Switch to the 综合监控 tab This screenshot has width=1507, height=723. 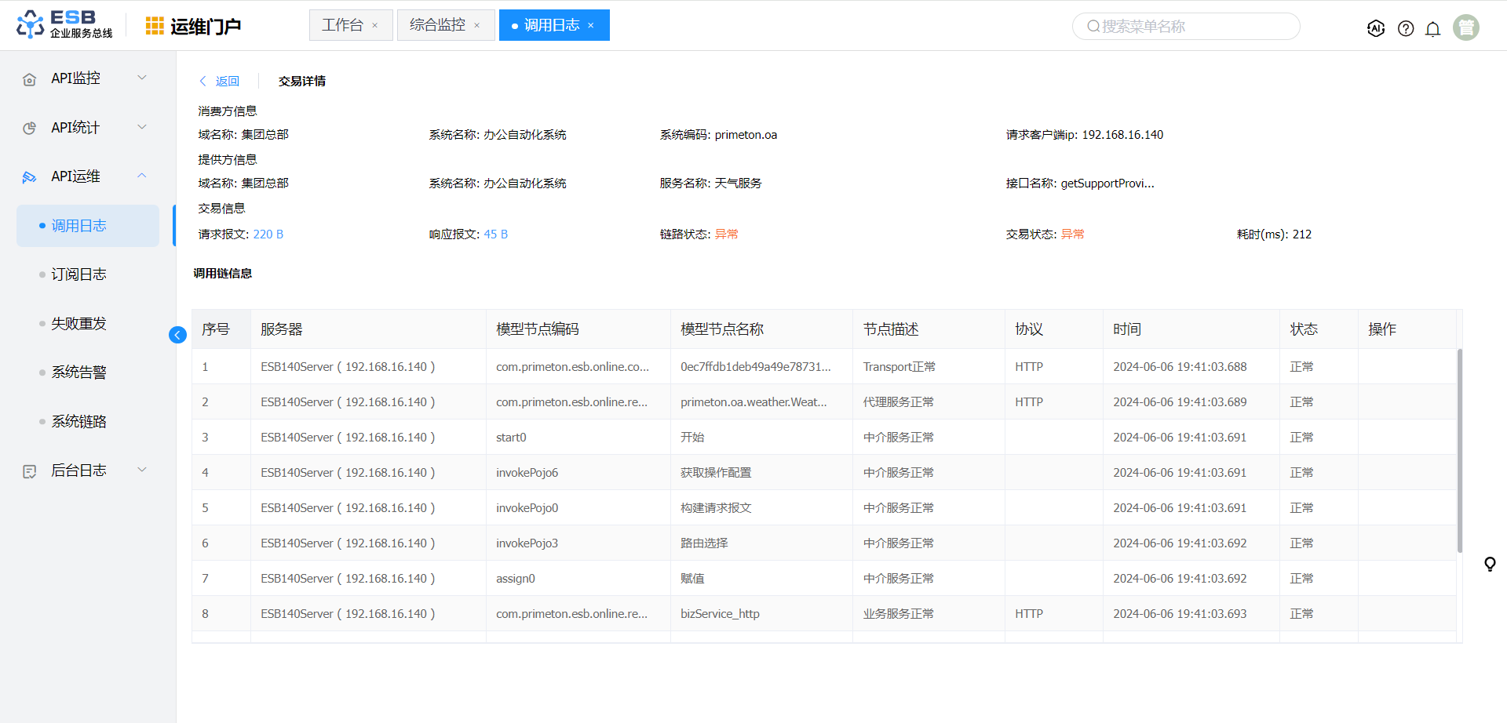tap(437, 25)
